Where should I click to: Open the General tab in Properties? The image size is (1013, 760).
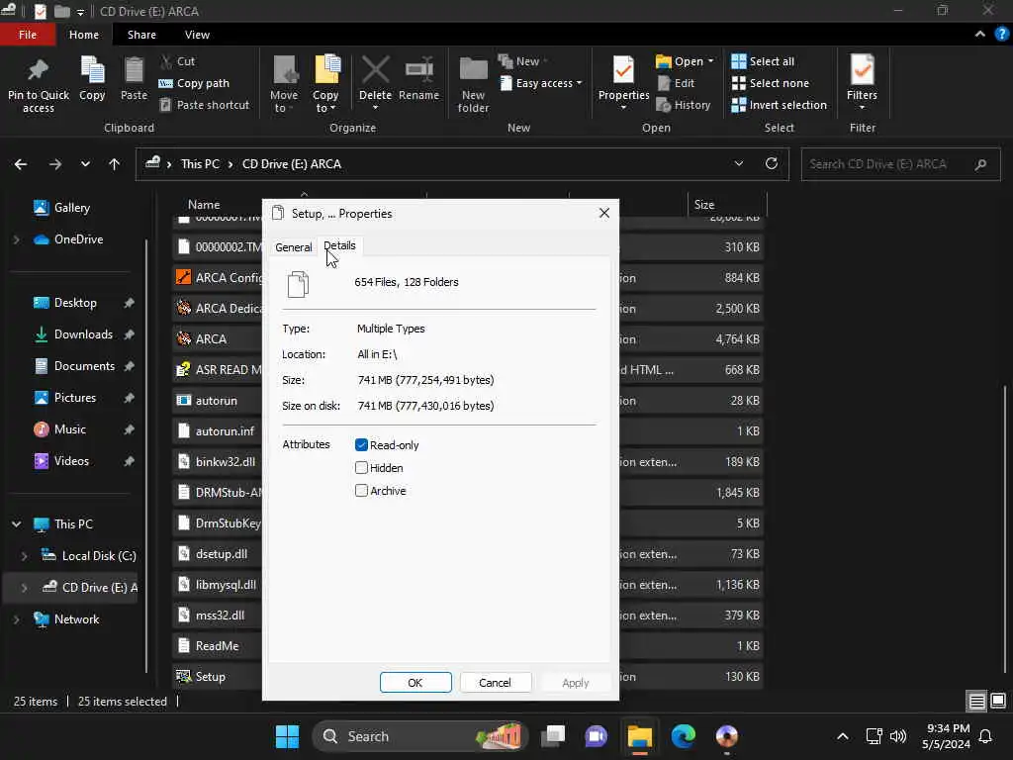[293, 246]
